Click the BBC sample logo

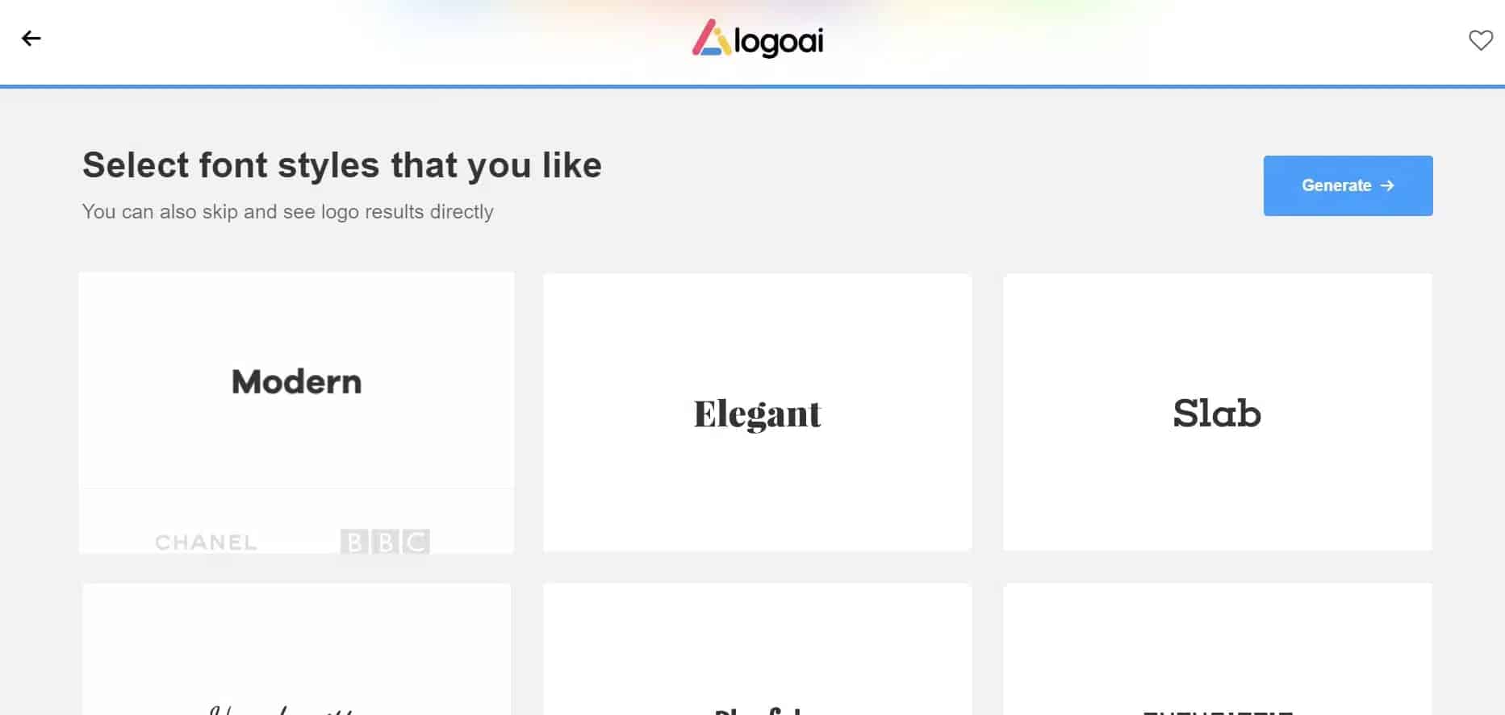[385, 542]
